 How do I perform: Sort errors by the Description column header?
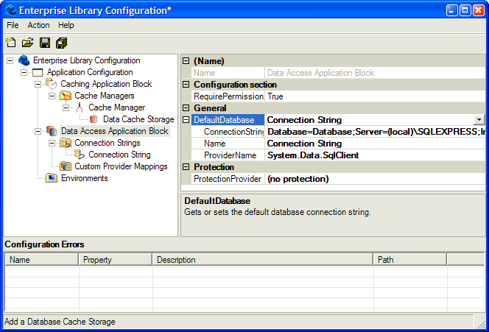[x=263, y=260]
